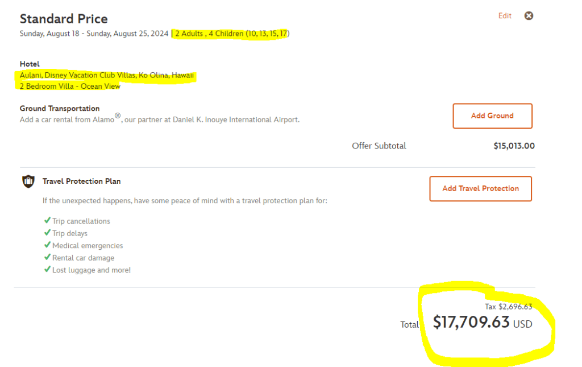Click the Medical emergencies checkmark icon
This screenshot has height=367, width=582.
click(47, 245)
